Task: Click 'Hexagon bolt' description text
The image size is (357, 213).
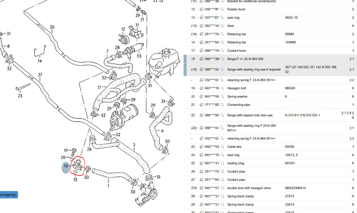Action: pos(237,88)
